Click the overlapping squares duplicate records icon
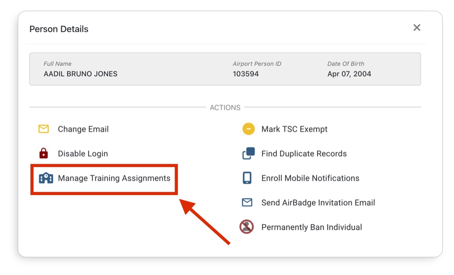 coord(248,154)
